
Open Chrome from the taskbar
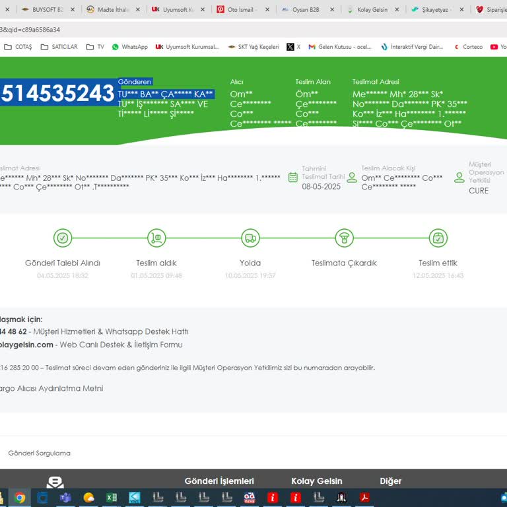click(x=20, y=497)
